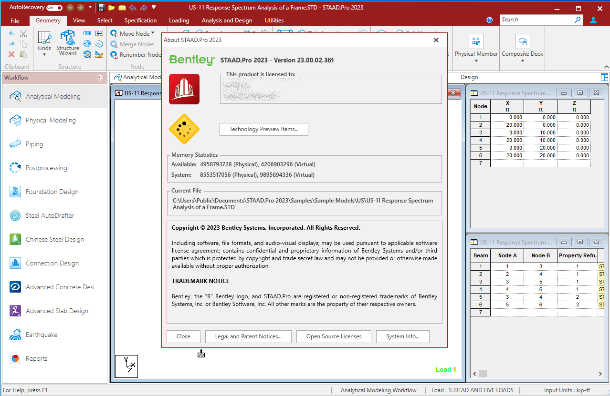Click the Close button in About dialog
610x396 pixels.
(183, 336)
